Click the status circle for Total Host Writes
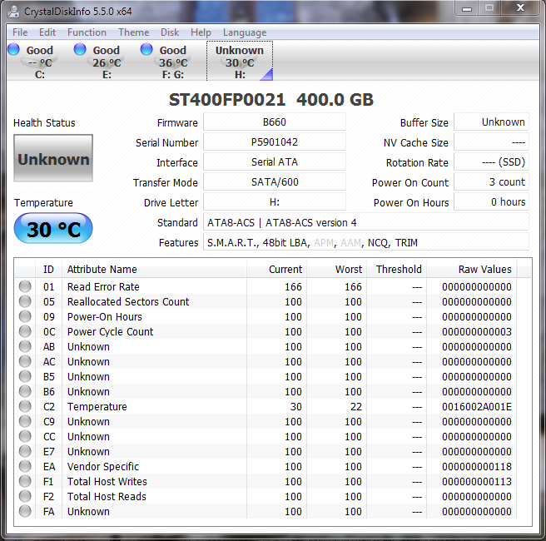 (x=26, y=482)
